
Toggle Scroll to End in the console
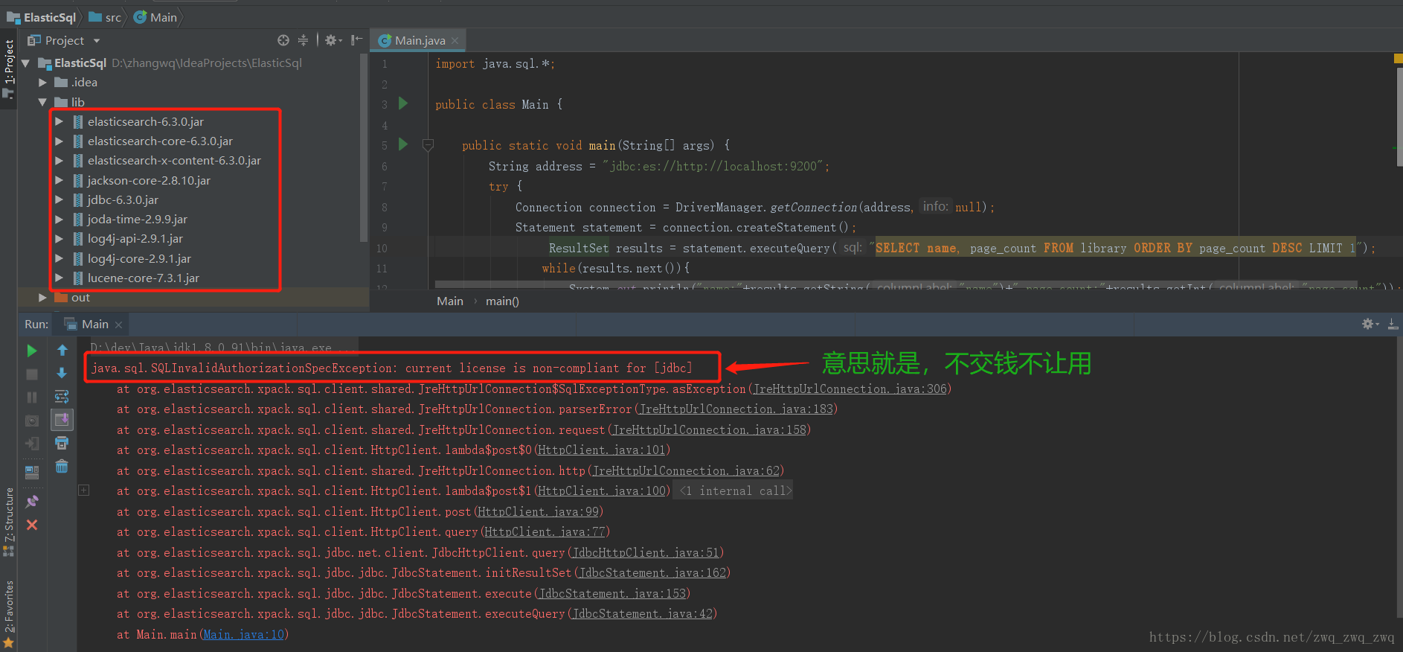pyautogui.click(x=62, y=420)
